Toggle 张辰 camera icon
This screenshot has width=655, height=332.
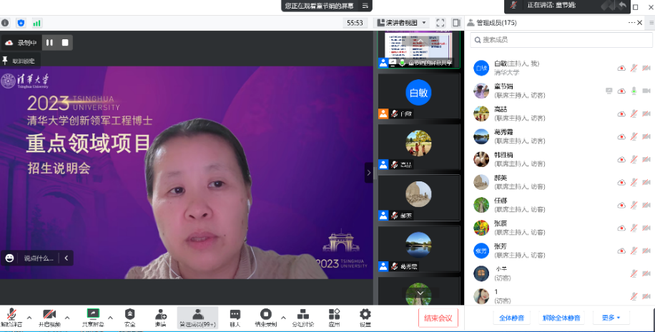tap(646, 228)
